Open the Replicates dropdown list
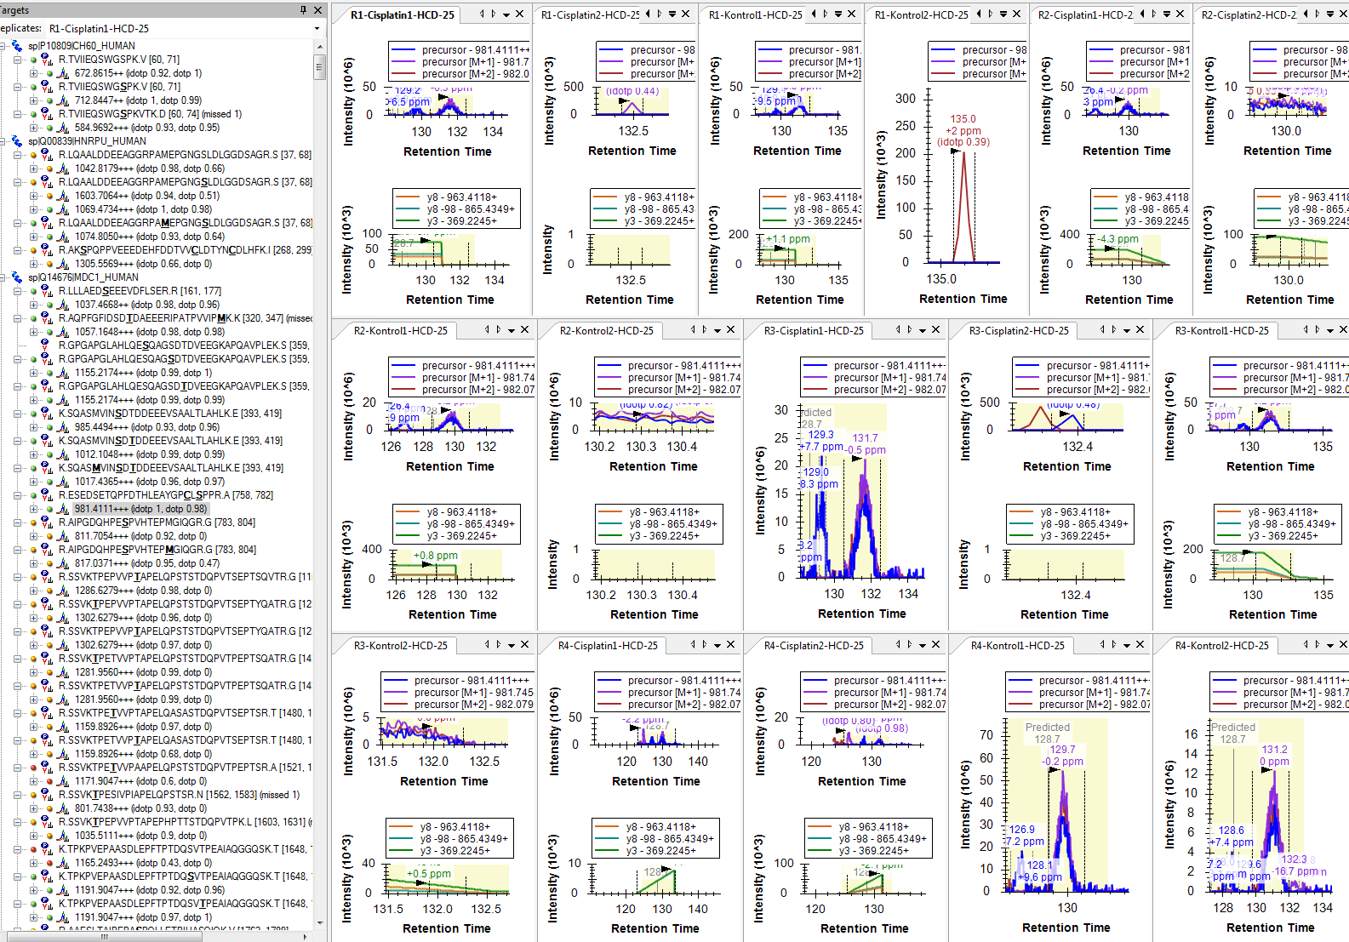Screen dimensions: 1349x942 coord(317,29)
